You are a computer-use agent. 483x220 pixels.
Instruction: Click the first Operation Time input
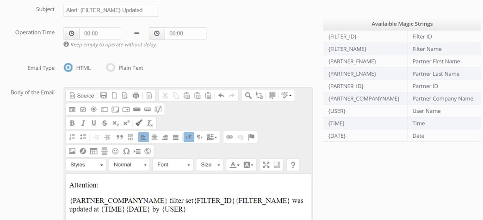pyautogui.click(x=100, y=33)
